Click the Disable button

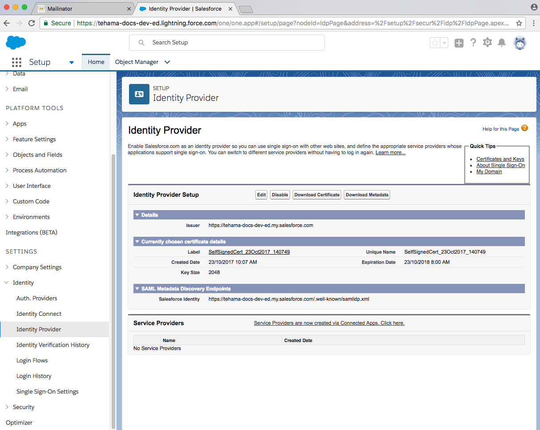point(280,195)
